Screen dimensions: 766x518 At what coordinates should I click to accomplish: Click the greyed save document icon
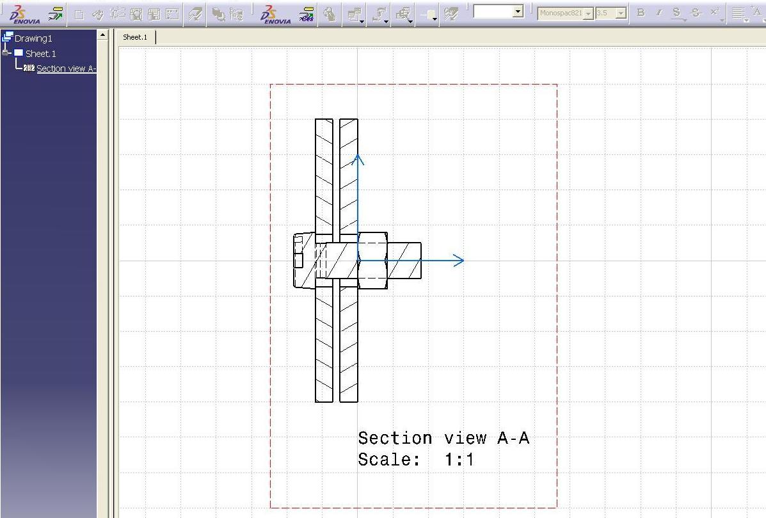tap(154, 15)
